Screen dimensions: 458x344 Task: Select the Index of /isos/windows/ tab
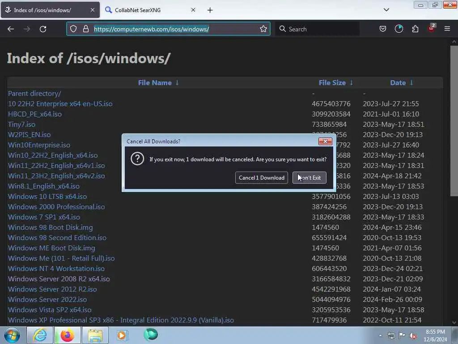pos(50,10)
